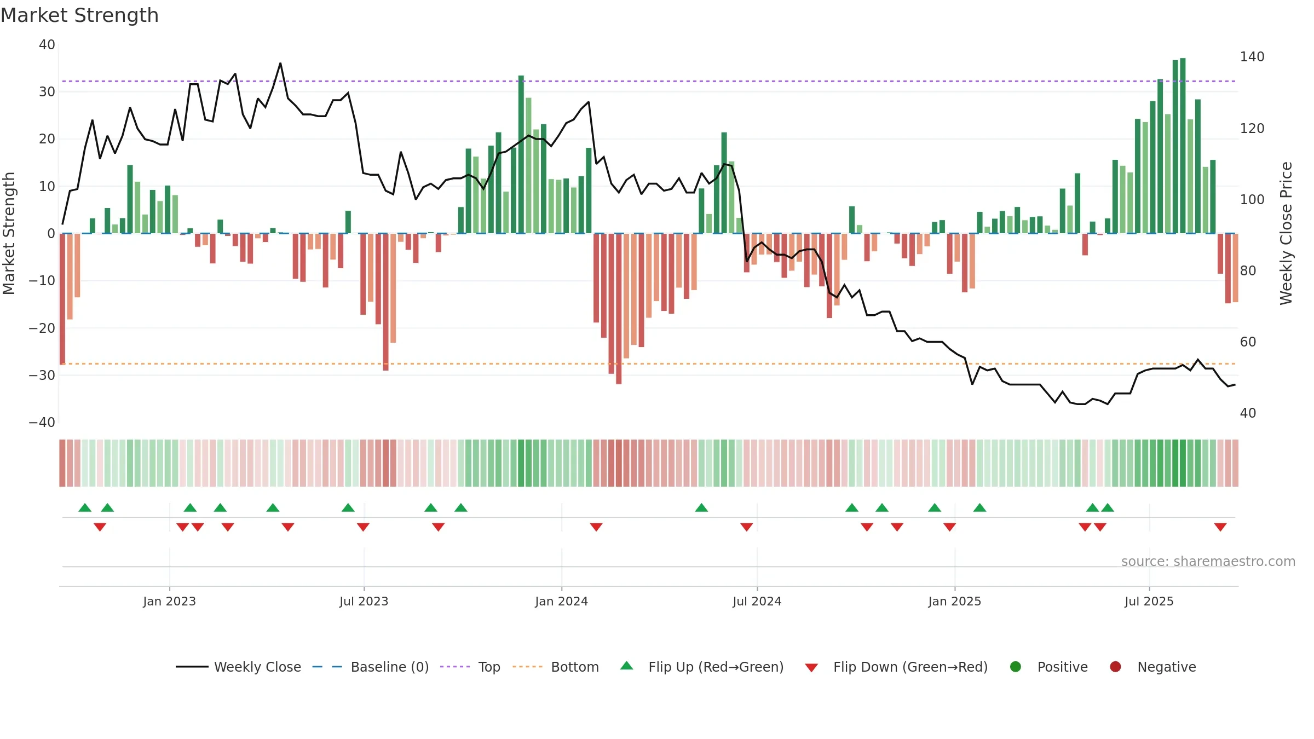Click the Jul 2024 date axis label
This screenshot has width=1314, height=739.
pyautogui.click(x=757, y=601)
